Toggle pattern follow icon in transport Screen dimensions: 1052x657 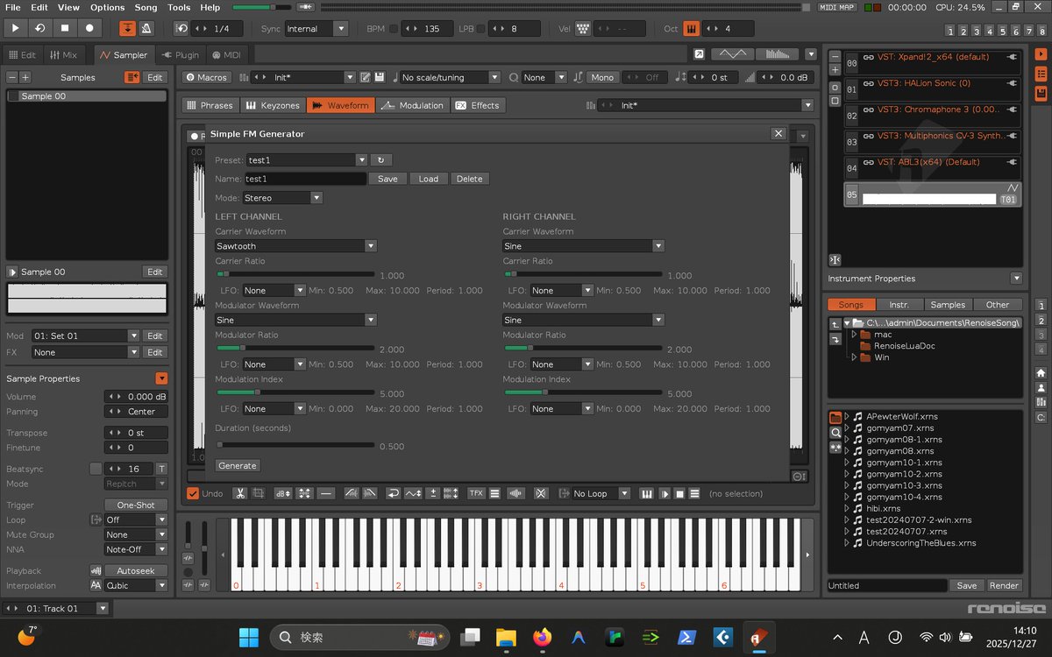coord(127,28)
